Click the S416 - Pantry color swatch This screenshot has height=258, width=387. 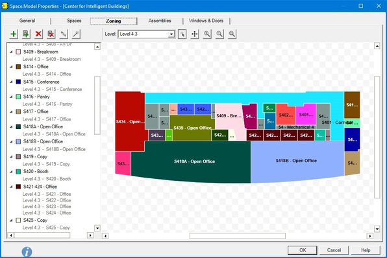click(x=18, y=97)
